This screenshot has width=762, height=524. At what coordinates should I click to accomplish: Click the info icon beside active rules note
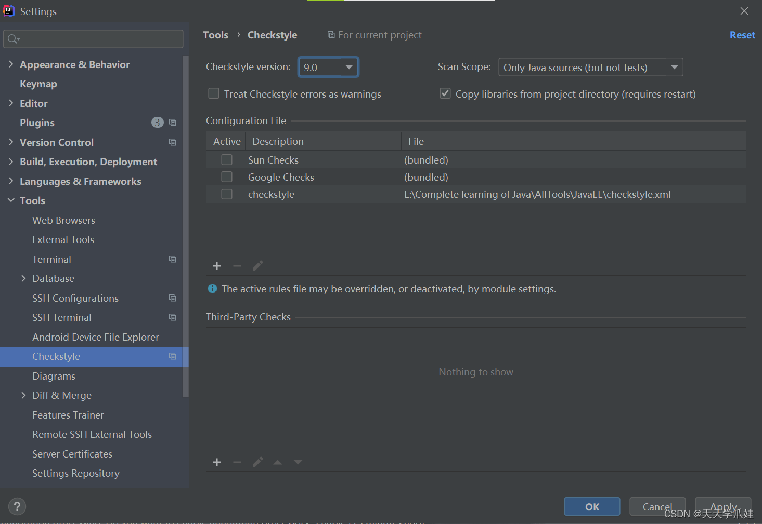click(212, 288)
